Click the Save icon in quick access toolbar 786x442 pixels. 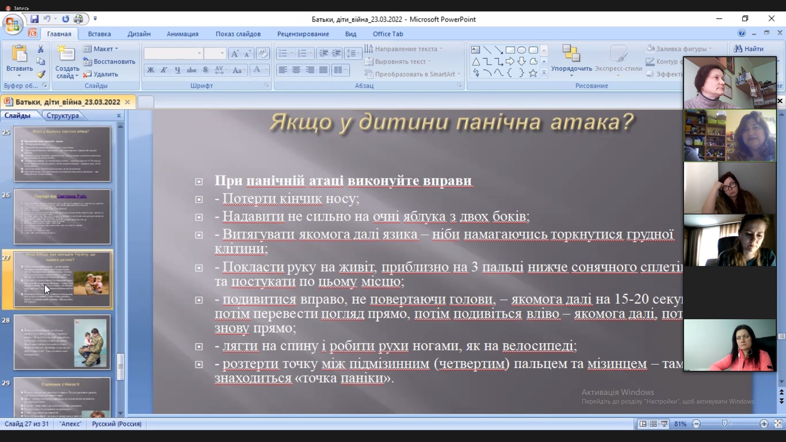click(34, 19)
